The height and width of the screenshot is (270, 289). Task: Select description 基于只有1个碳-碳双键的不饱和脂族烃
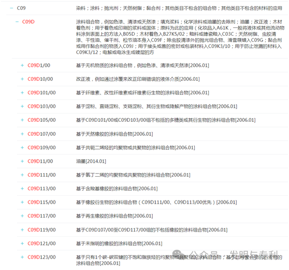coord(179,260)
